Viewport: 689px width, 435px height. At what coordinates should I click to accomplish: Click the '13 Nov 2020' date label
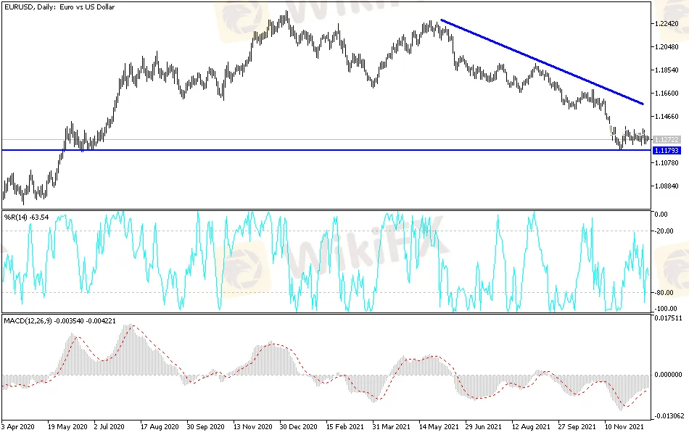(252, 426)
